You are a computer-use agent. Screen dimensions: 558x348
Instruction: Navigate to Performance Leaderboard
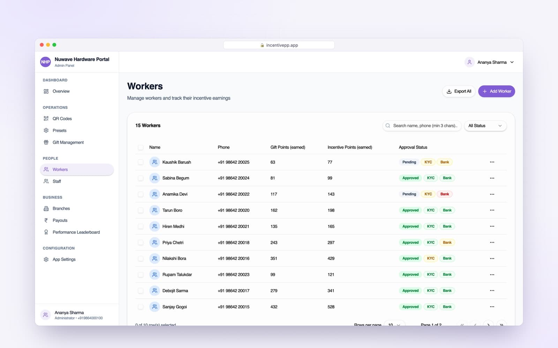[x=77, y=232]
